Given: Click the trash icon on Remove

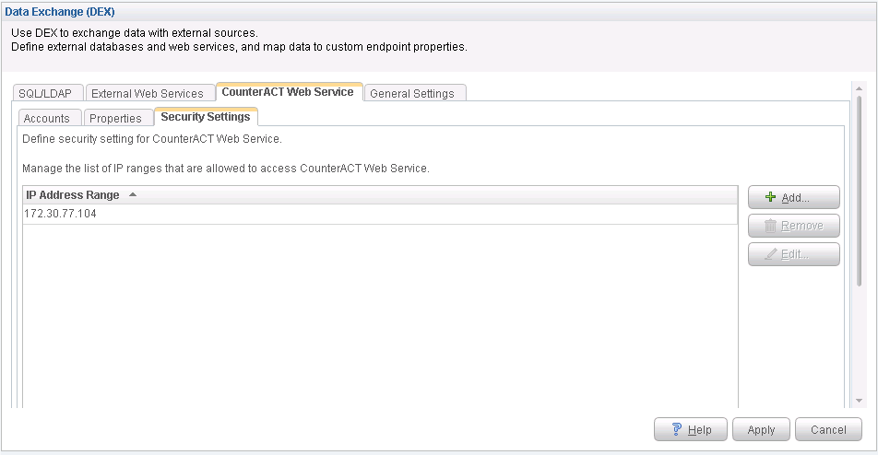Looking at the screenshot, I should [x=771, y=226].
